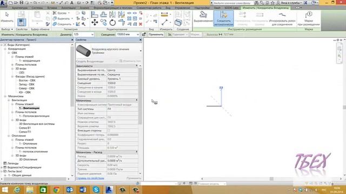Open the Vault ribbon tab

217,8
